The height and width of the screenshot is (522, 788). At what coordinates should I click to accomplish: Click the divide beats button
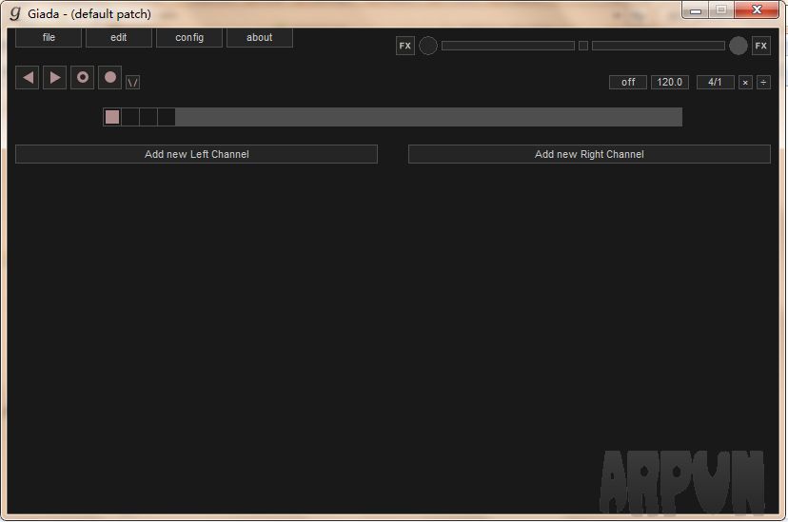click(763, 83)
